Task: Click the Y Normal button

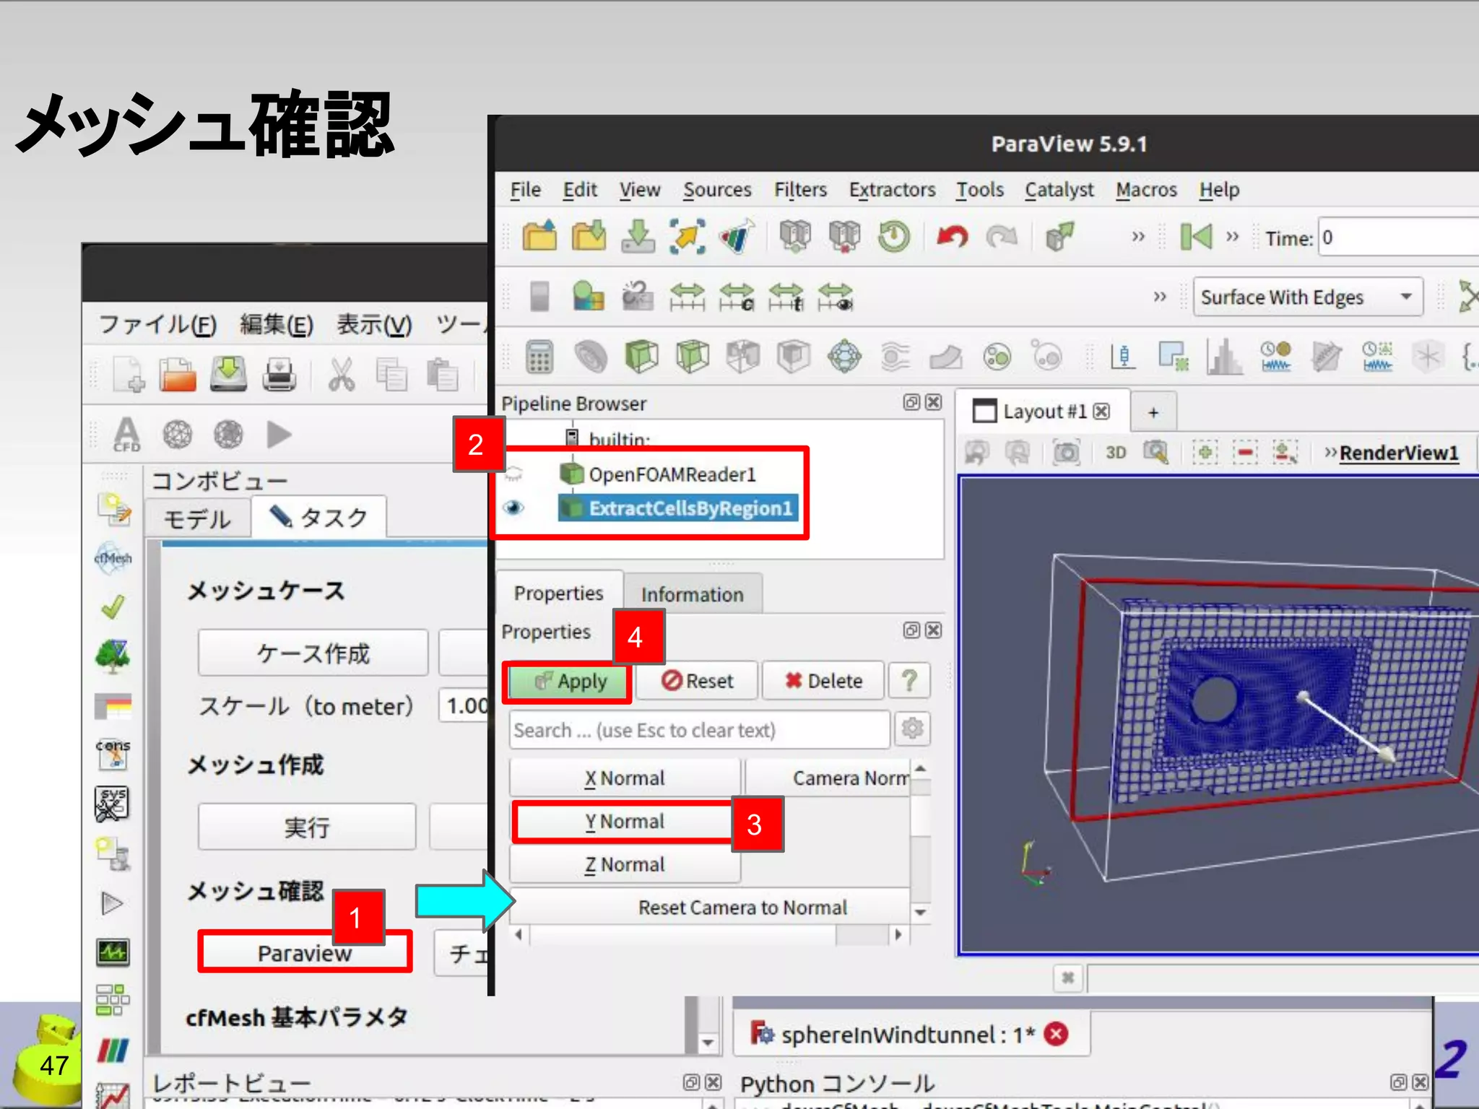Action: point(625,822)
